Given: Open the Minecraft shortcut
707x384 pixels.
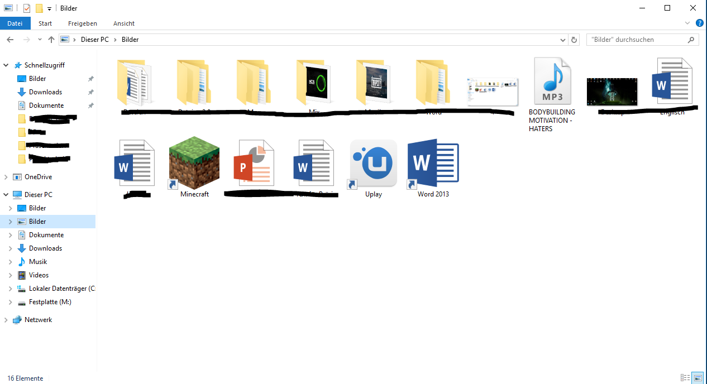Looking at the screenshot, I should 194,163.
